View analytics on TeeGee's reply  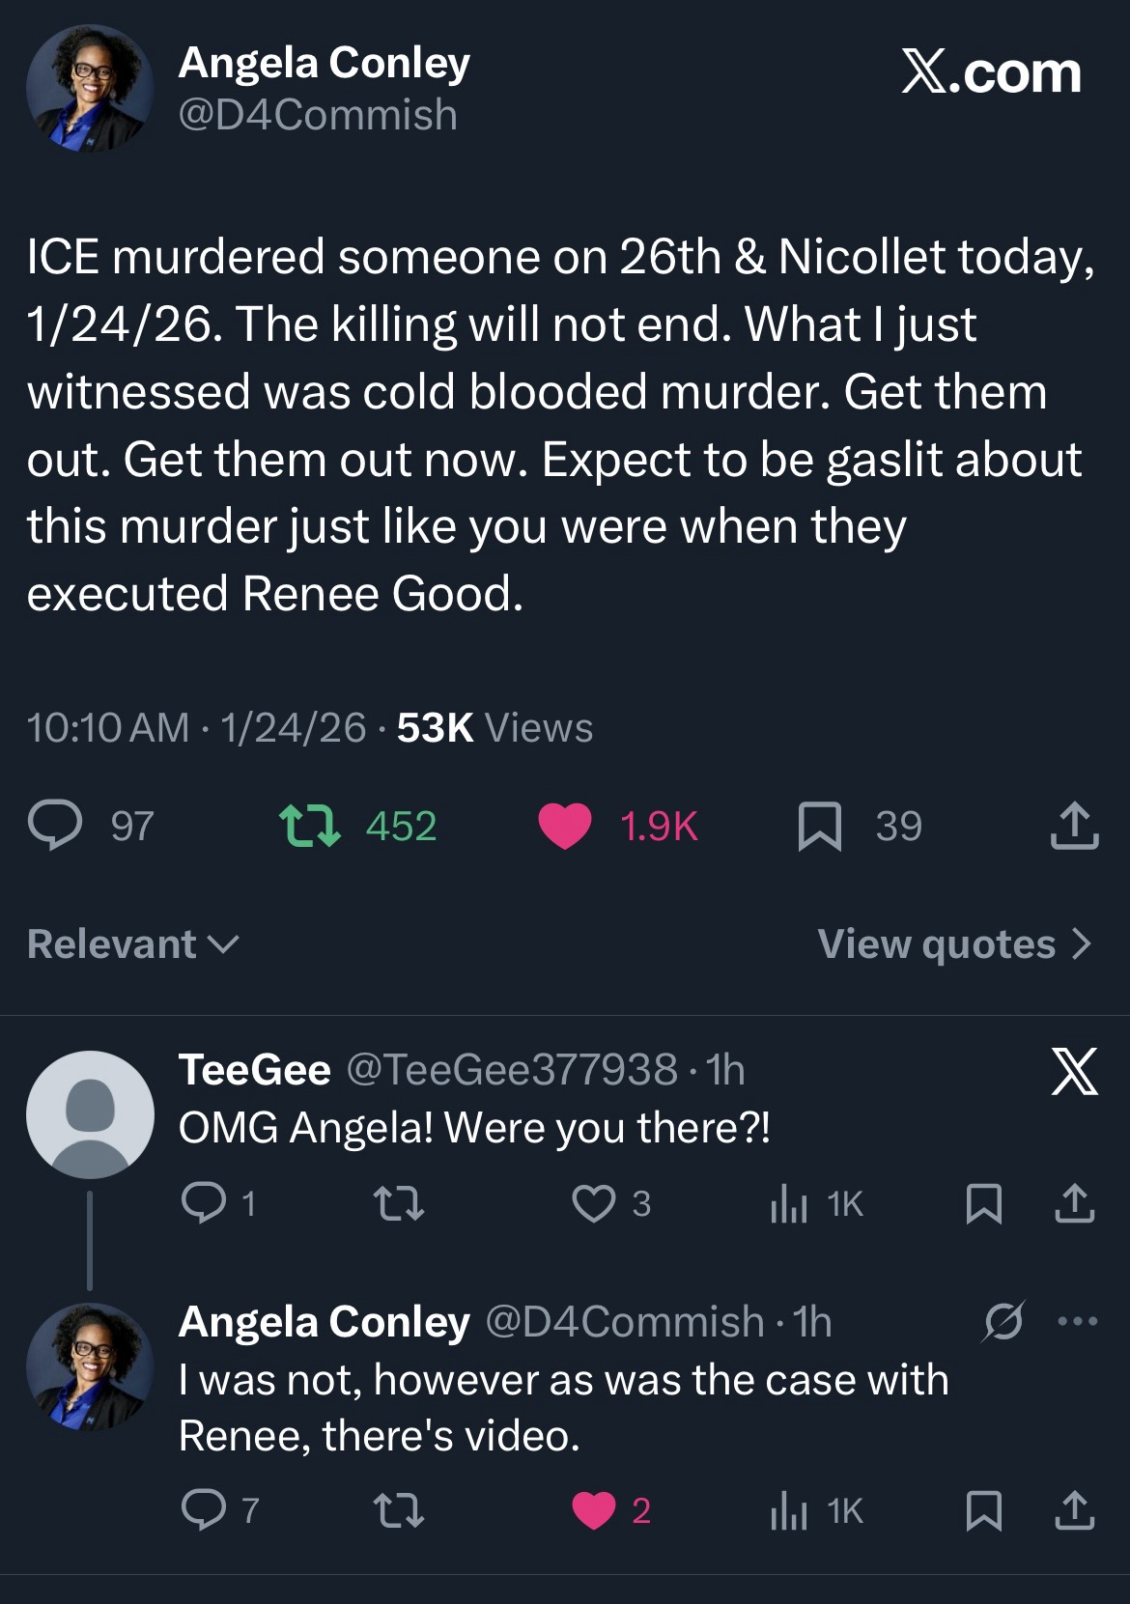click(x=789, y=1204)
